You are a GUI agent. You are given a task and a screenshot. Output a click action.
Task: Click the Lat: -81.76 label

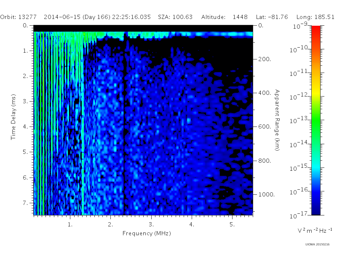(x=272, y=17)
